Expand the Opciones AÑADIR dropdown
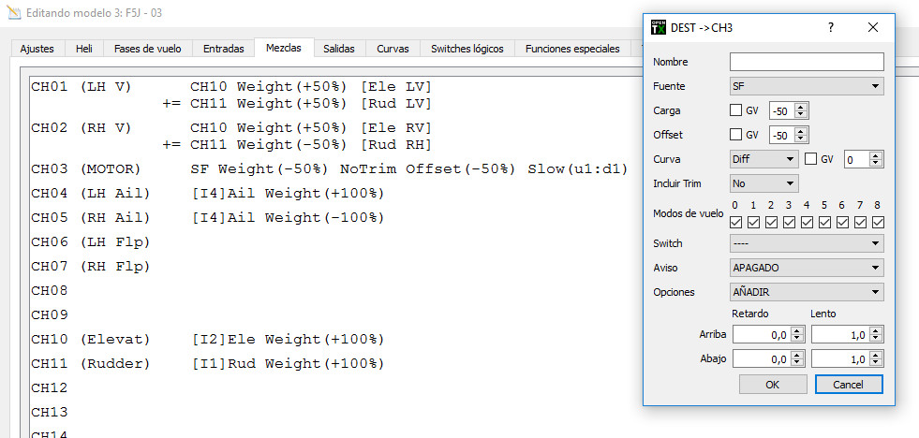The width and height of the screenshot is (919, 438). point(807,292)
